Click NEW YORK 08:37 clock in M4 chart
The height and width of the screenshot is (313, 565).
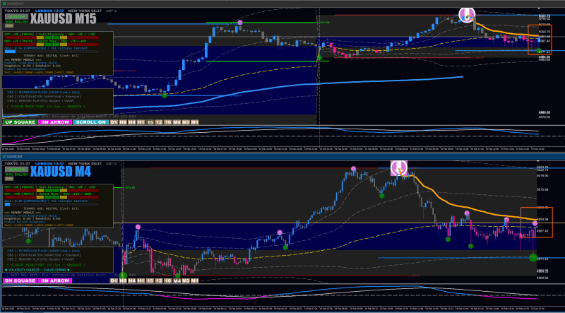tap(86, 164)
